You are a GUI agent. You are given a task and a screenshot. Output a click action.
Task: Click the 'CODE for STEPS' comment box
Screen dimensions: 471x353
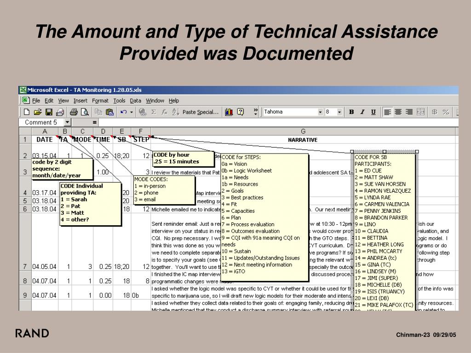pyautogui.click(x=264, y=217)
